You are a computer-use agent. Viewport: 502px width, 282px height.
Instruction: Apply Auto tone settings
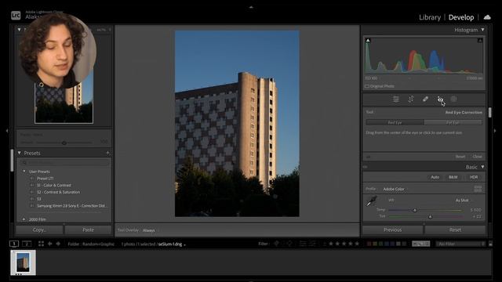coord(435,177)
